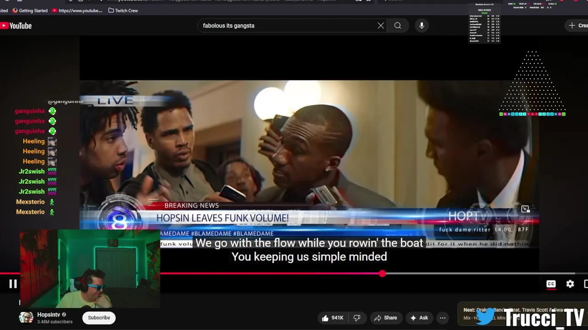Open the YouTube home logo
Viewport: 588px width, 330px height.
tap(16, 26)
